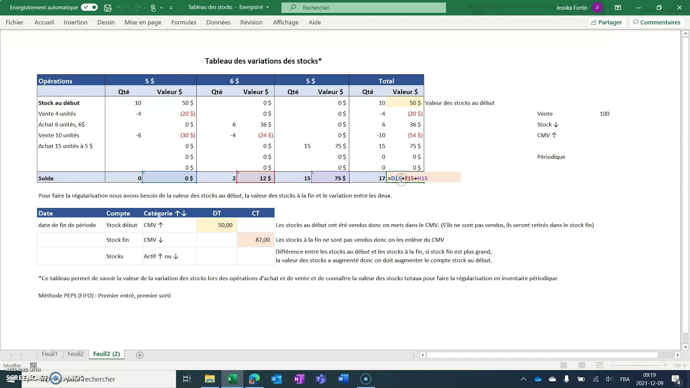Click the cell with value 100
Viewport: 690px width, 388px height.
point(605,114)
